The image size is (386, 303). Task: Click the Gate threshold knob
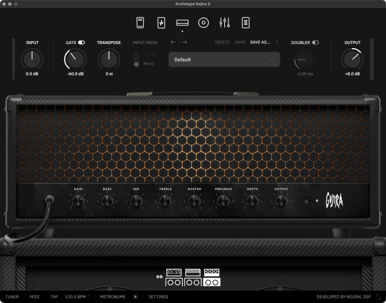point(75,59)
